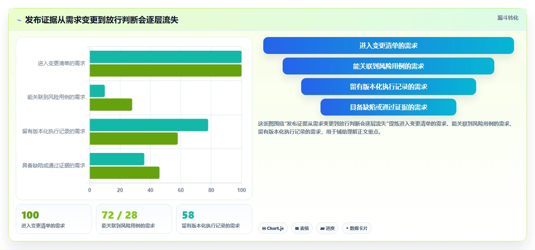
Task: Click the funnel stage 留有版本化执行记录的需求
Action: click(389, 87)
